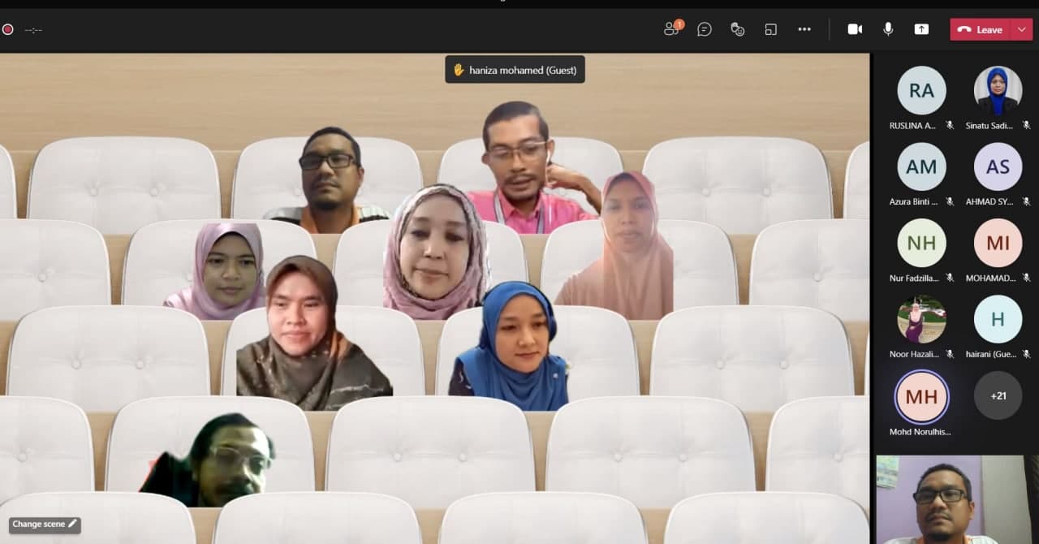Click the muted mic icon beside Azura Binti ...
Image resolution: width=1039 pixels, height=544 pixels.
pos(950,202)
